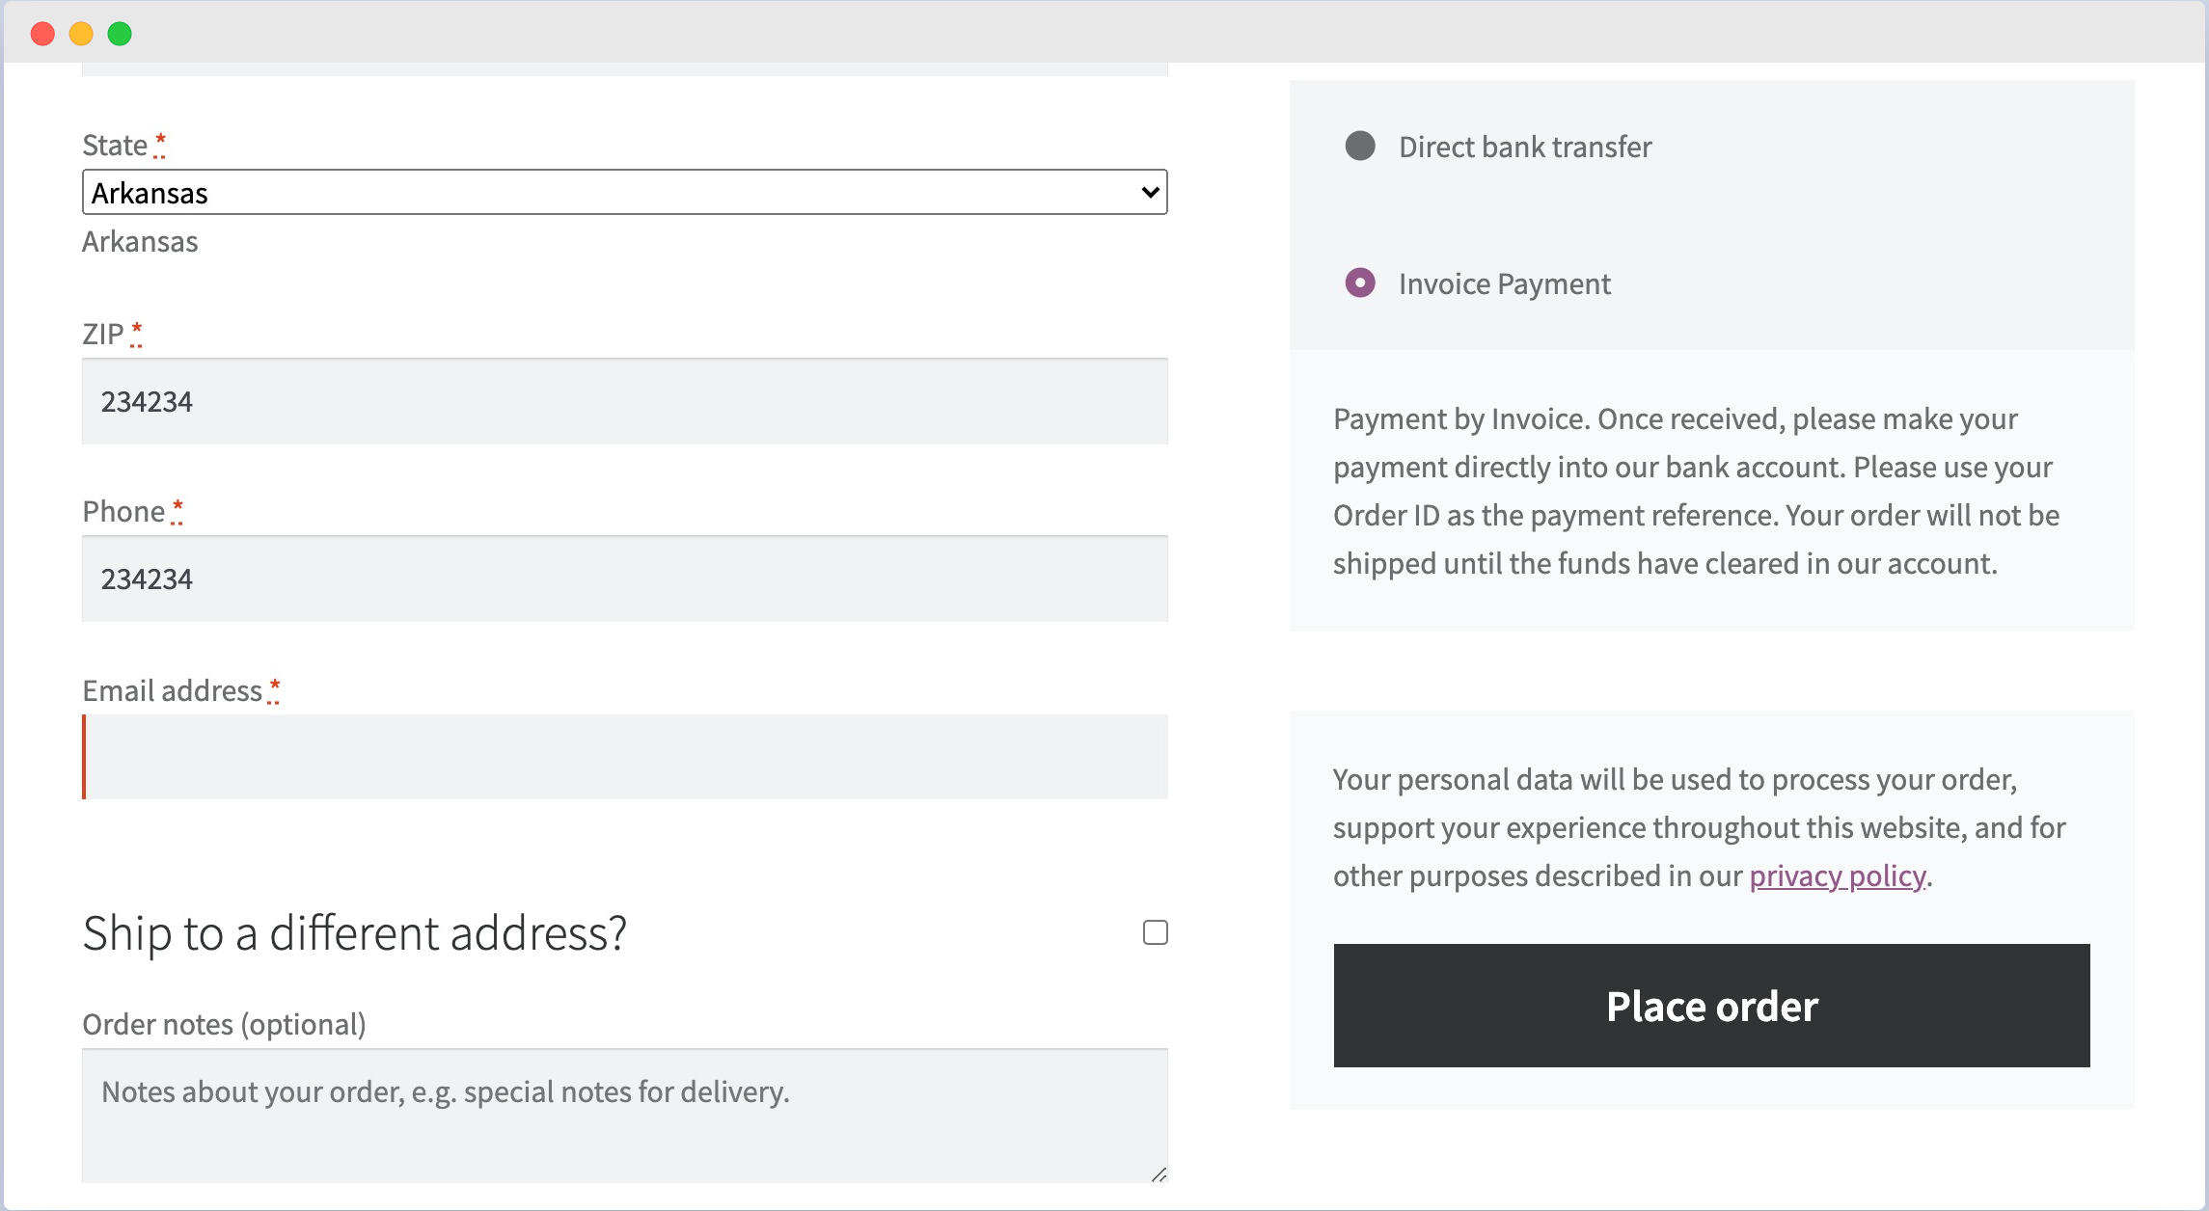Click the State field label
The width and height of the screenshot is (2209, 1211).
coord(115,145)
